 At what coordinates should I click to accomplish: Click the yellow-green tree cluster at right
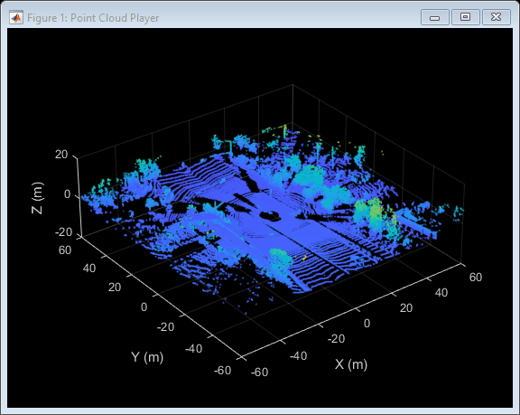coord(375,212)
